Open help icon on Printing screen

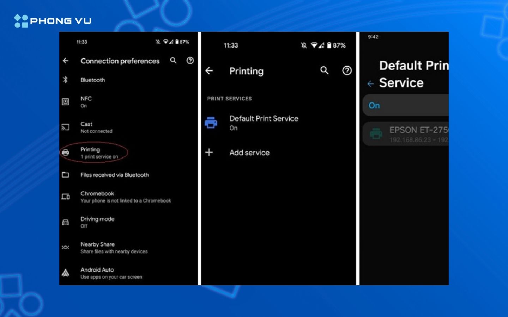click(x=347, y=70)
